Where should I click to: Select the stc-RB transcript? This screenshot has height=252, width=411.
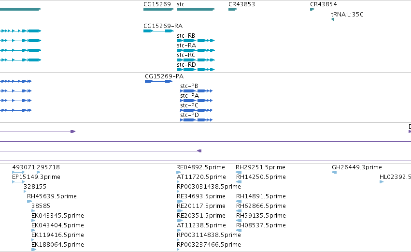point(196,41)
